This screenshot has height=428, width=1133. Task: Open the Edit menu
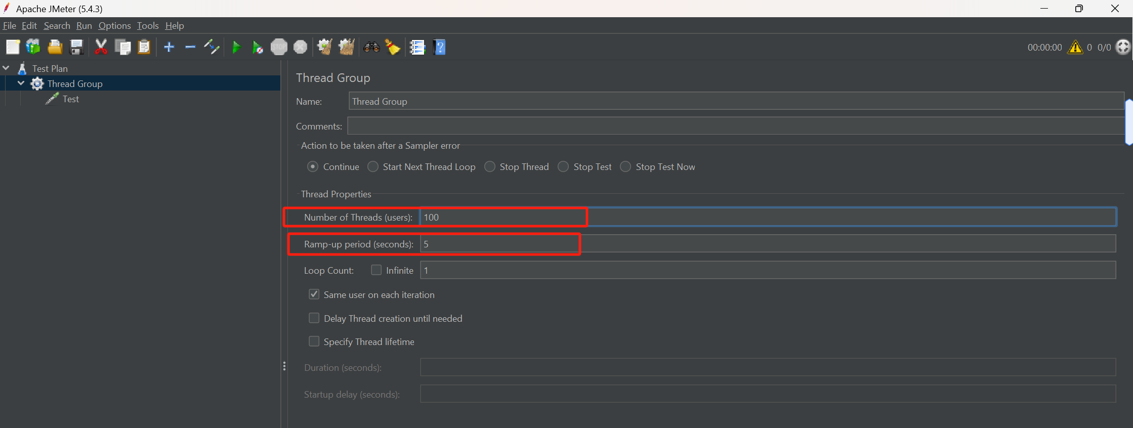pyautogui.click(x=29, y=25)
